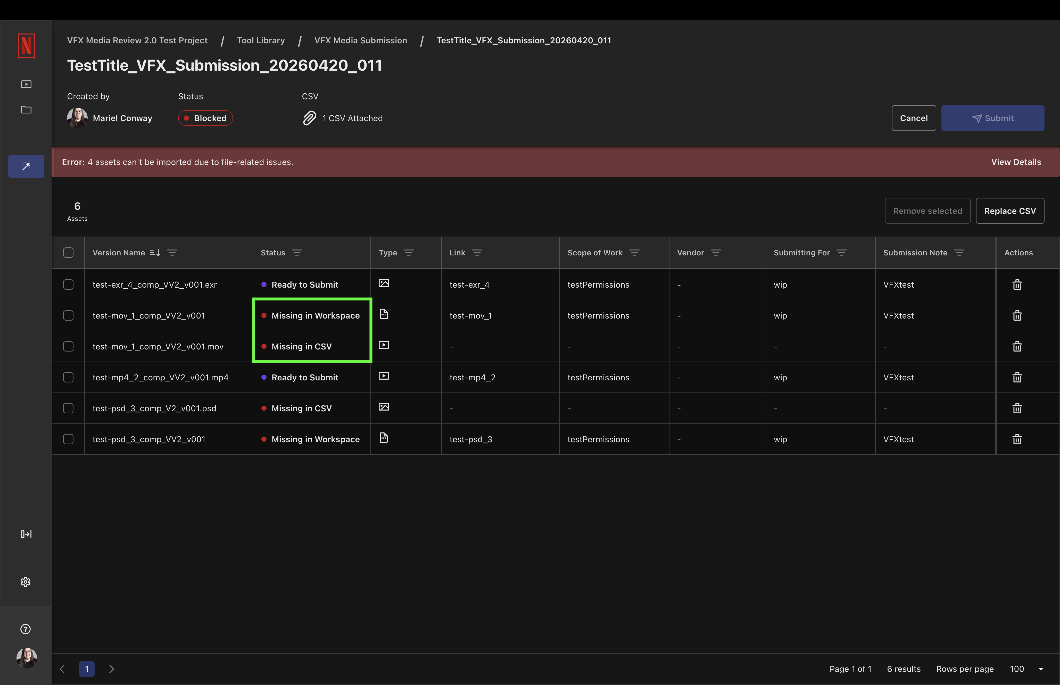Go to the next page arrow
The width and height of the screenshot is (1060, 685).
click(111, 669)
